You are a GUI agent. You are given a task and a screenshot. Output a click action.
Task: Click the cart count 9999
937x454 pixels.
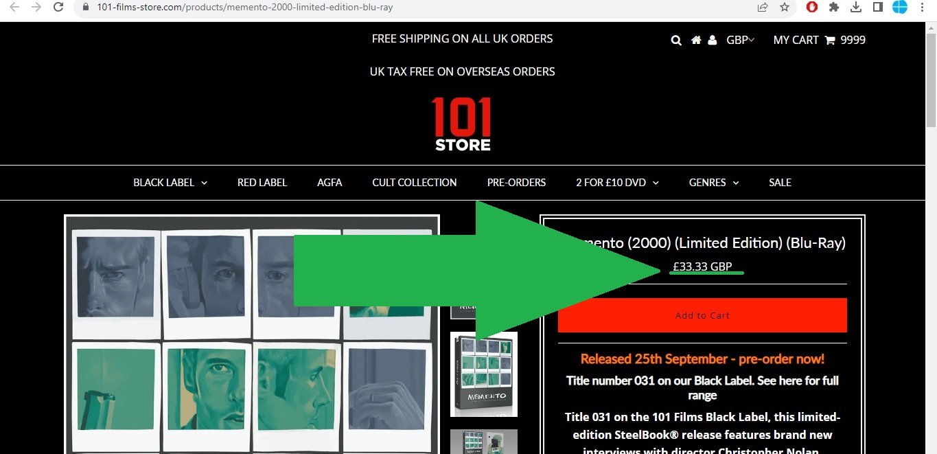pos(853,40)
